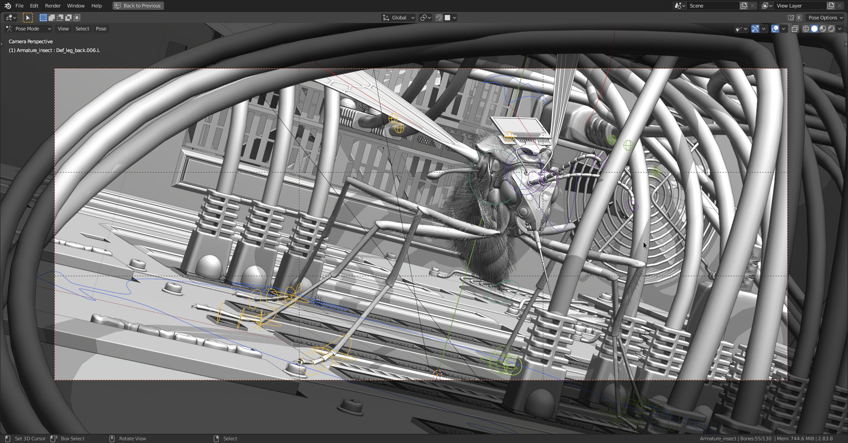Click the Back to Previous button

[x=138, y=6]
